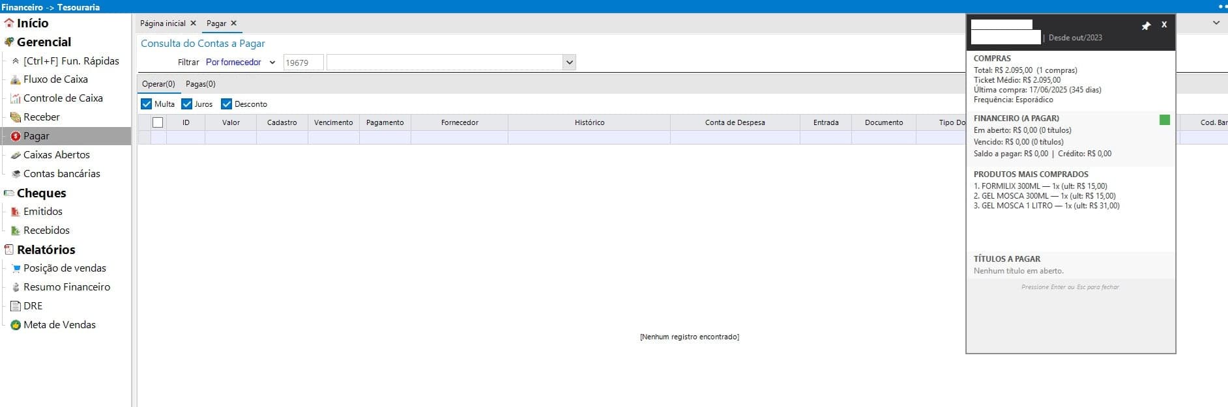Image resolution: width=1228 pixels, height=407 pixels.
Task: Open Resumo Financeiro report
Action: (67, 287)
